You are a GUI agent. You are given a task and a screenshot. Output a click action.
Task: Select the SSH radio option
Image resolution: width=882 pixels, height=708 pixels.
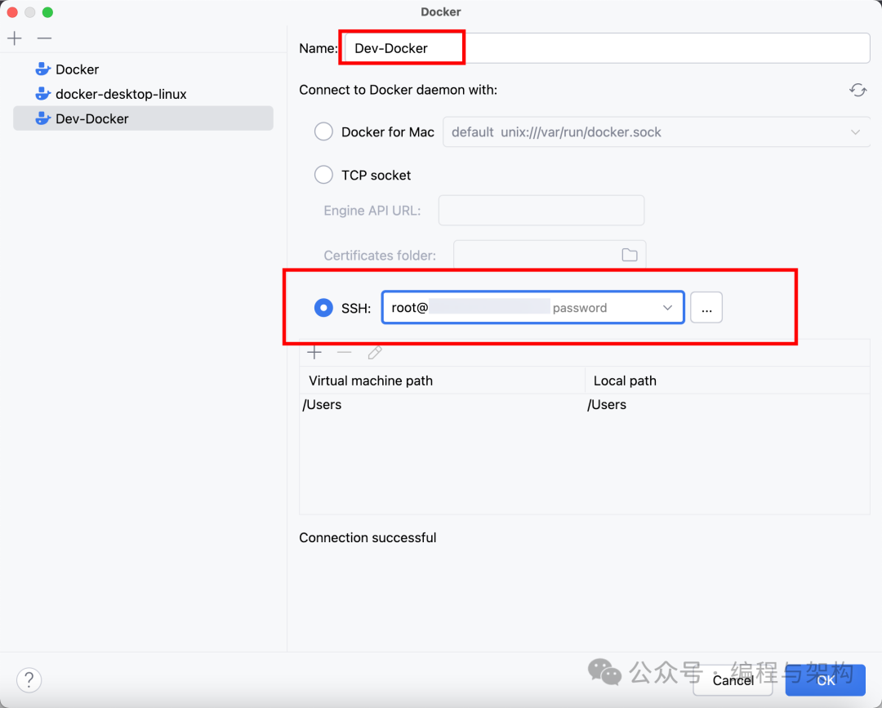click(x=323, y=308)
